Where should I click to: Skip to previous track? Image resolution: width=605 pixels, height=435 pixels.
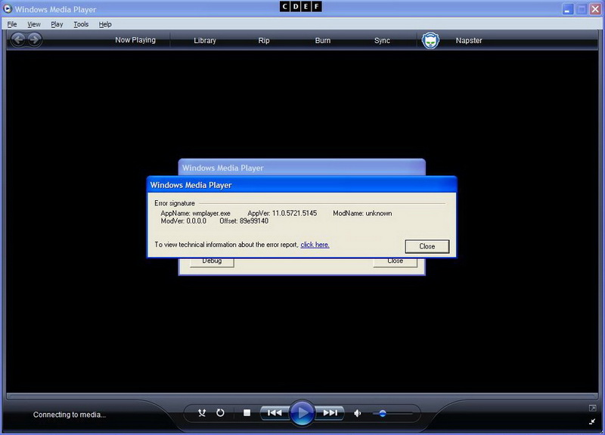[x=275, y=413]
